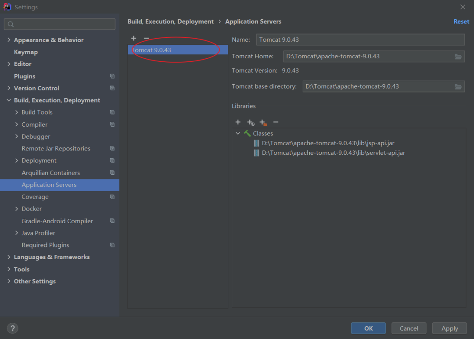The height and width of the screenshot is (339, 474).
Task: Expand the Editor section arrow
Action: [x=9, y=64]
